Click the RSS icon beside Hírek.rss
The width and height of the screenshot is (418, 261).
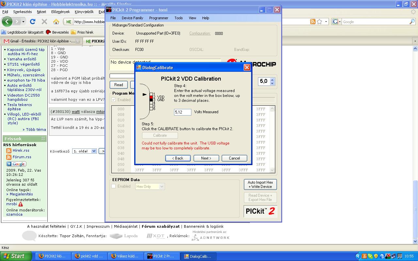[x=9, y=150]
